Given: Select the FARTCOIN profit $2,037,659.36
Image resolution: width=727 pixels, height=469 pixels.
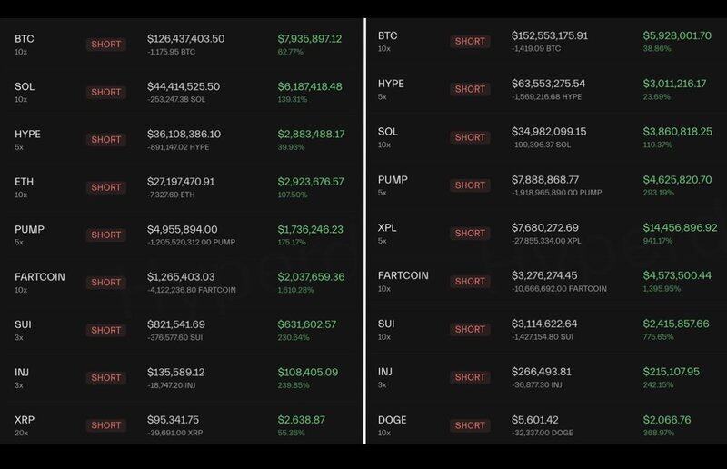Looking at the screenshot, I should coord(310,276).
